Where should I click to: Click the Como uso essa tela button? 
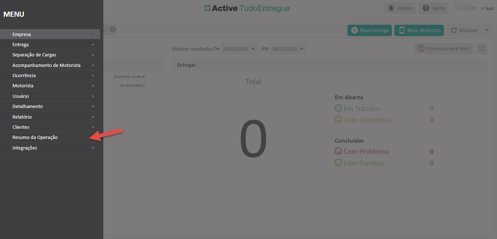[444, 48]
